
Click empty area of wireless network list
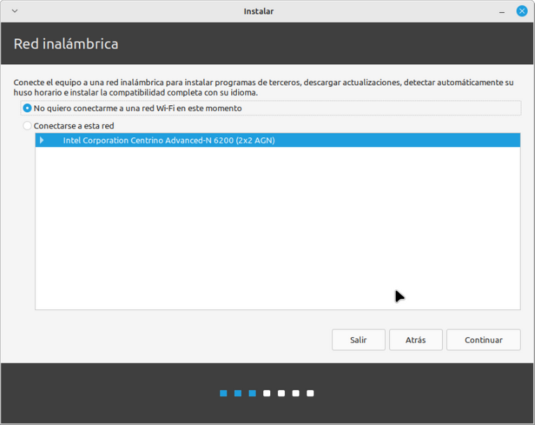278,228
